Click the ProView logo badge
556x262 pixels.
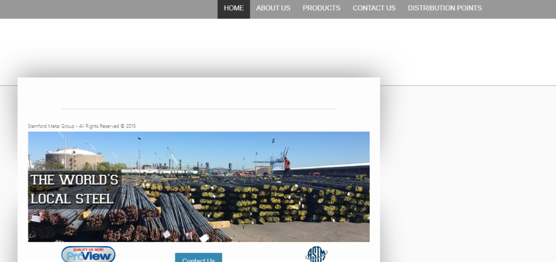pyautogui.click(x=89, y=254)
